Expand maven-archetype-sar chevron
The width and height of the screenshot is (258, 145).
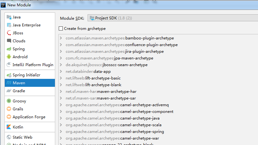[61, 98]
